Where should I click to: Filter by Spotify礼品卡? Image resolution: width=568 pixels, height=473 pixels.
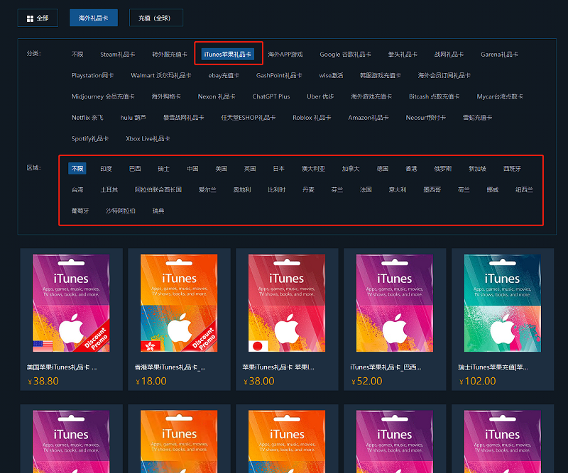point(90,138)
